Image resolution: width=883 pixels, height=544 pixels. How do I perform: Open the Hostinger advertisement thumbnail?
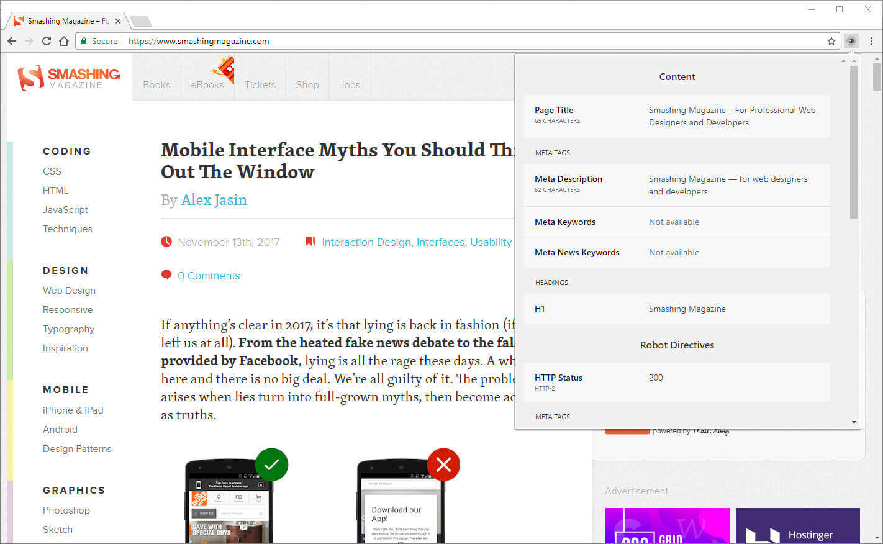point(797,526)
